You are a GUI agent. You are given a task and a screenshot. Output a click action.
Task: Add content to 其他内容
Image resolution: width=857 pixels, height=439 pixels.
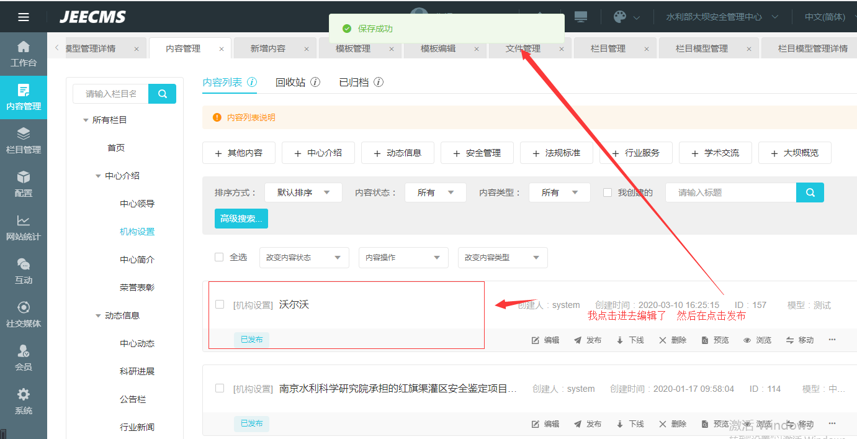(x=239, y=153)
